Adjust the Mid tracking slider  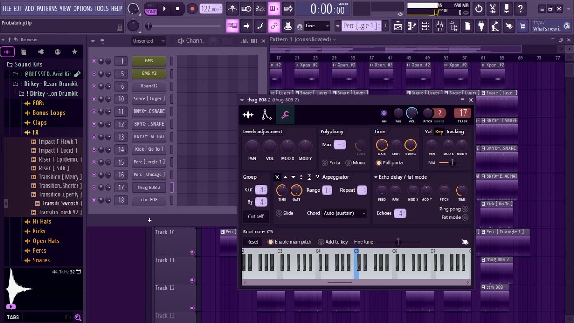[x=453, y=162]
